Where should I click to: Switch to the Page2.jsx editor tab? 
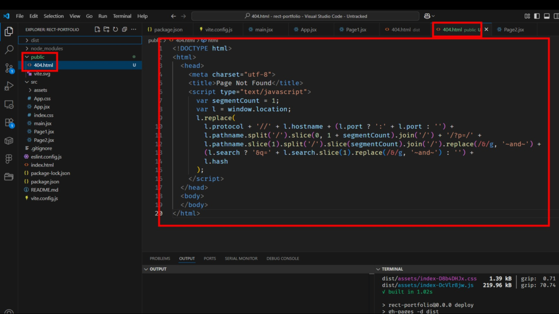coord(514,30)
